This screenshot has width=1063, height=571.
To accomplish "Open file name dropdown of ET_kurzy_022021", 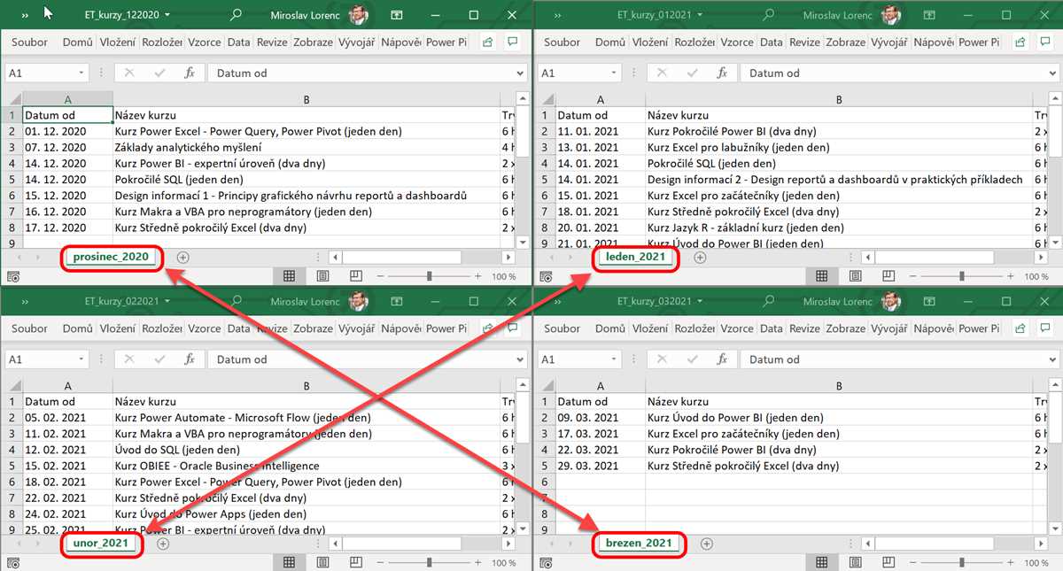I will click(167, 301).
